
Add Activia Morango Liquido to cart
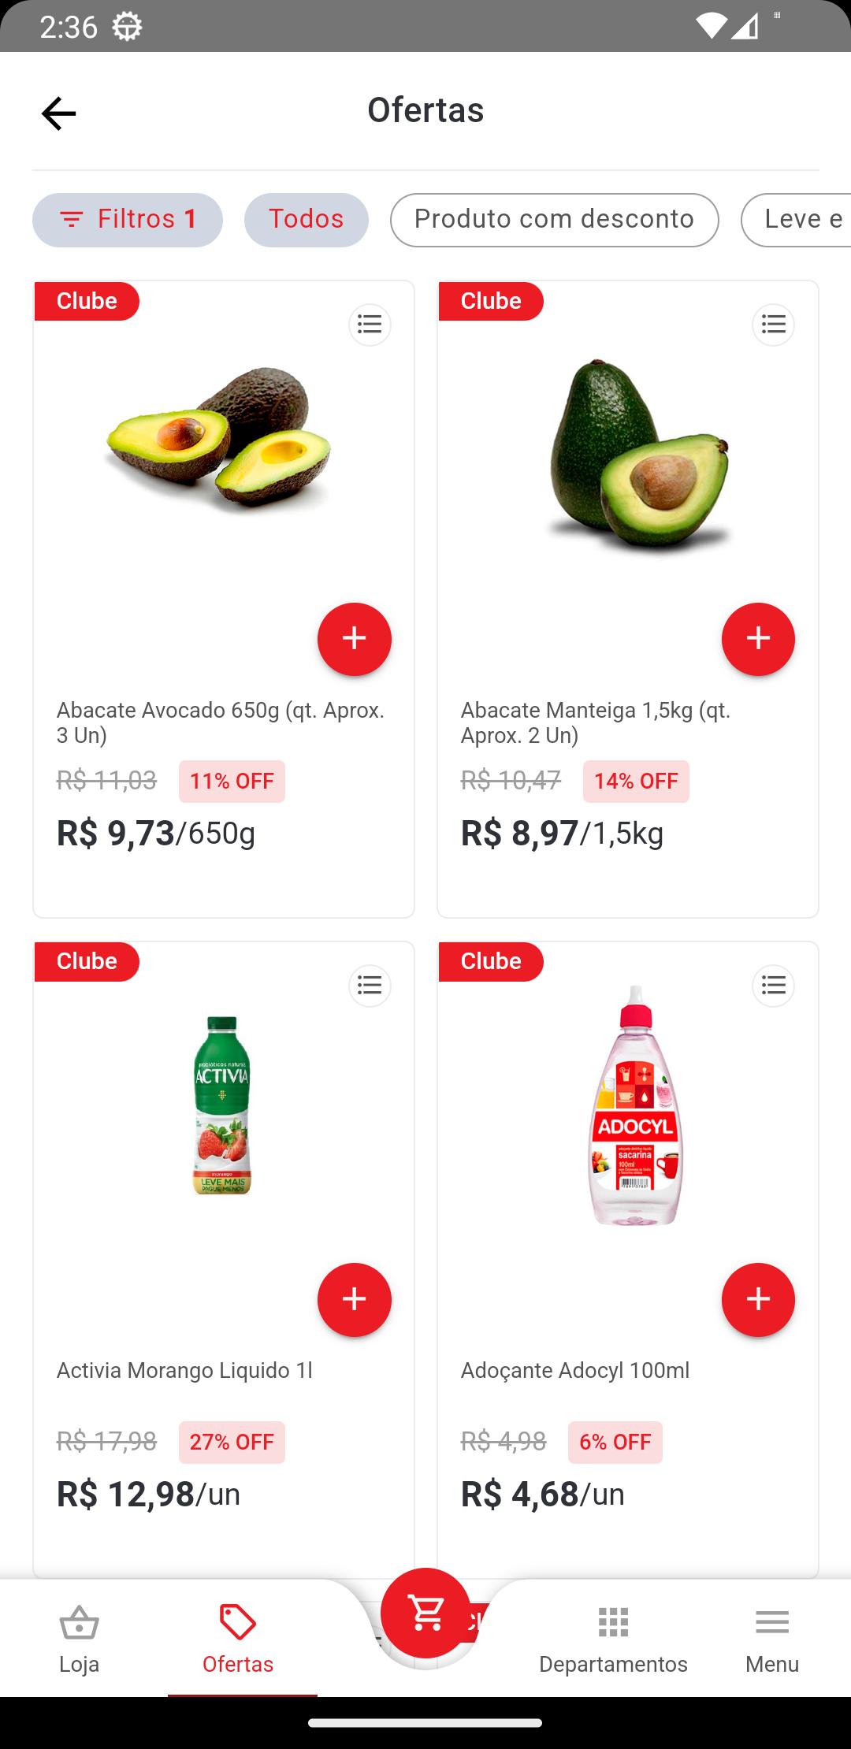click(x=354, y=1299)
